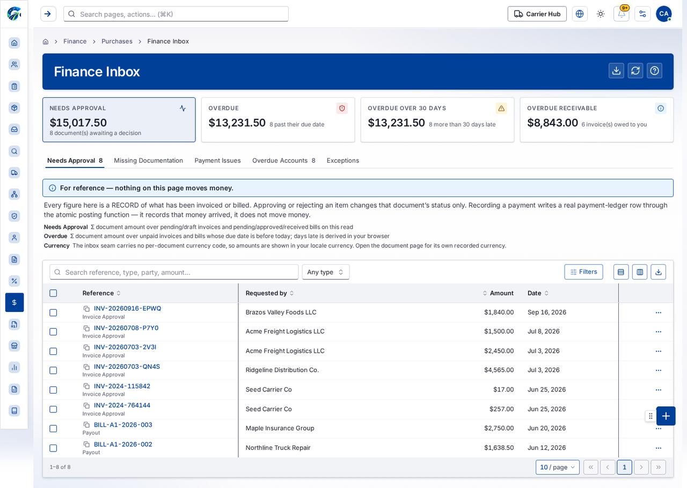Click the download icon in Finance Inbox banner
This screenshot has height=488, width=687.
click(616, 70)
